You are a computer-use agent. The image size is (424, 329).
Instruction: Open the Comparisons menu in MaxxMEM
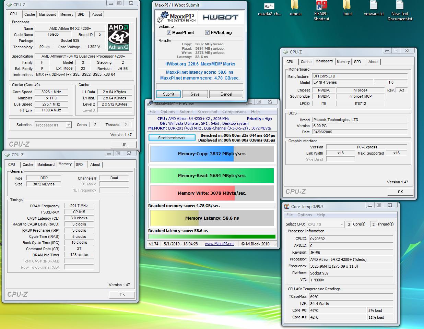coord(234,112)
